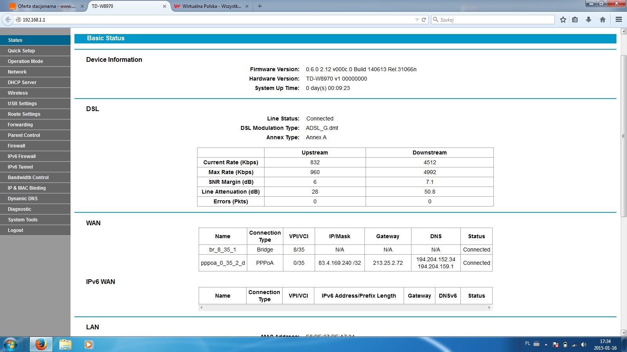Screen dimensions: 627x352
Task: Open the downloads arrow icon
Action: tap(589, 20)
